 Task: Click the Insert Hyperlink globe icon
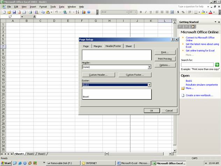pyautogui.click(x=65, y=12)
